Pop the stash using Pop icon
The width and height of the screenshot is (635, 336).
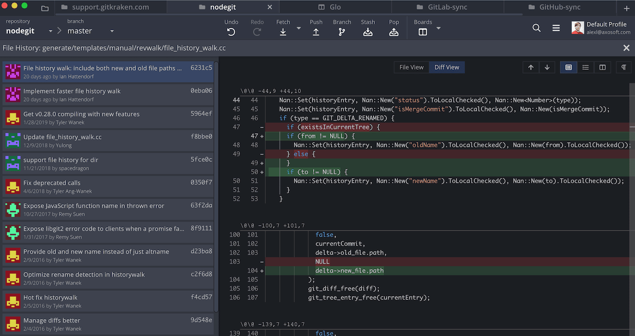(394, 31)
